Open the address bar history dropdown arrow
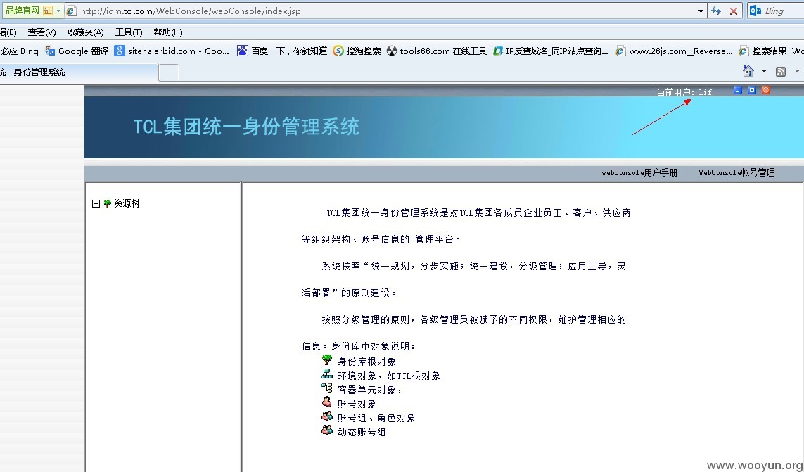Screen dimensions: 804x472 pyautogui.click(x=701, y=11)
